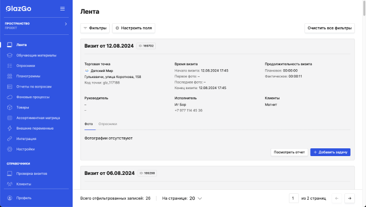This screenshot has width=366, height=207.
Task: Click the Ассортиментная матрица grid icon
Action: point(9,118)
